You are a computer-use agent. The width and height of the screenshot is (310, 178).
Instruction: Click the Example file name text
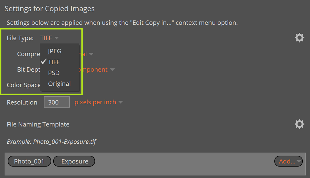click(51, 142)
